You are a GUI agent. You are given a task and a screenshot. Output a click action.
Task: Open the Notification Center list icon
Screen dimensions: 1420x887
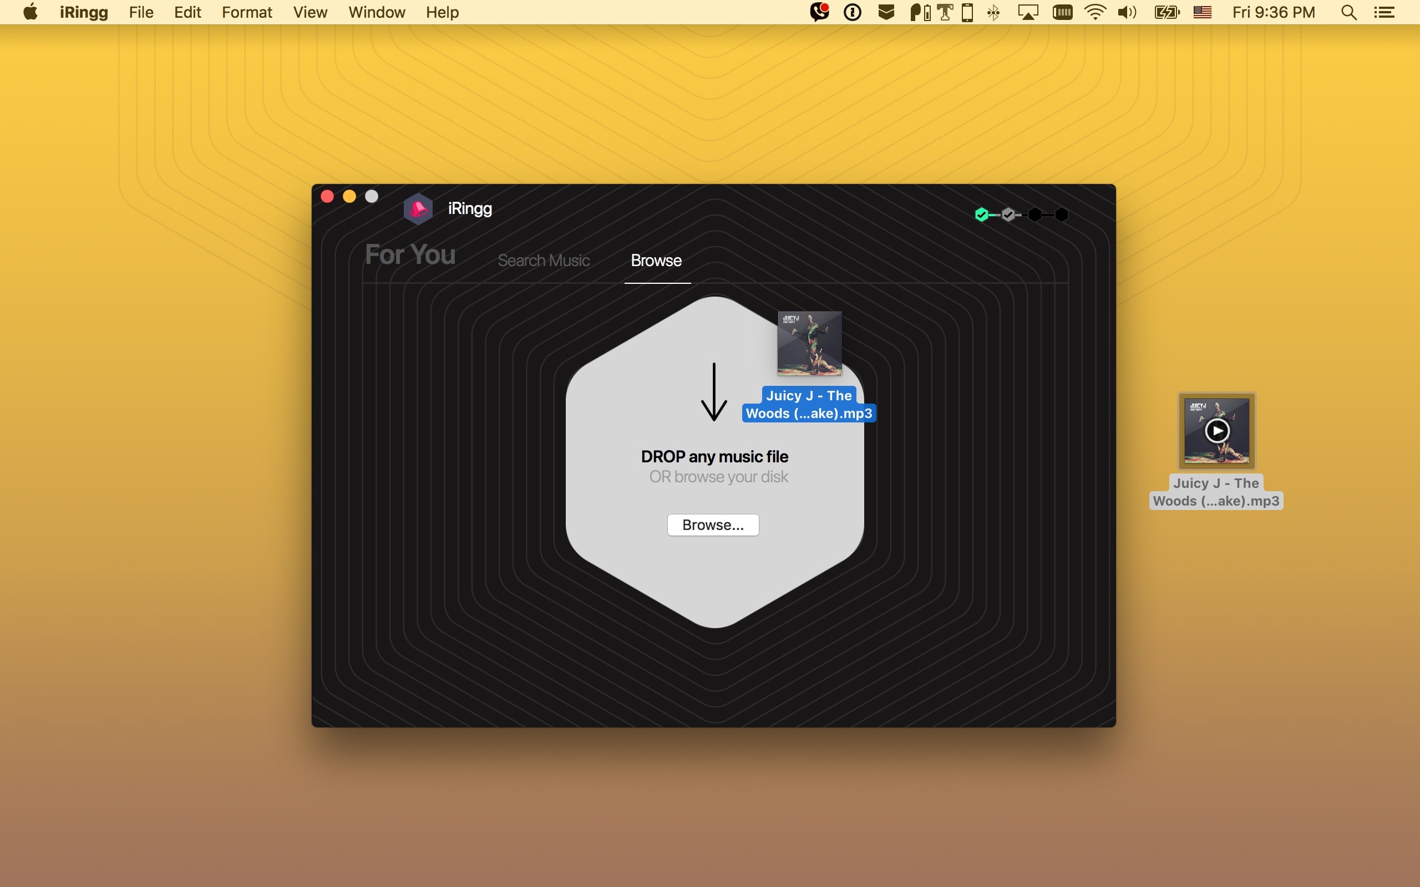[x=1384, y=12]
